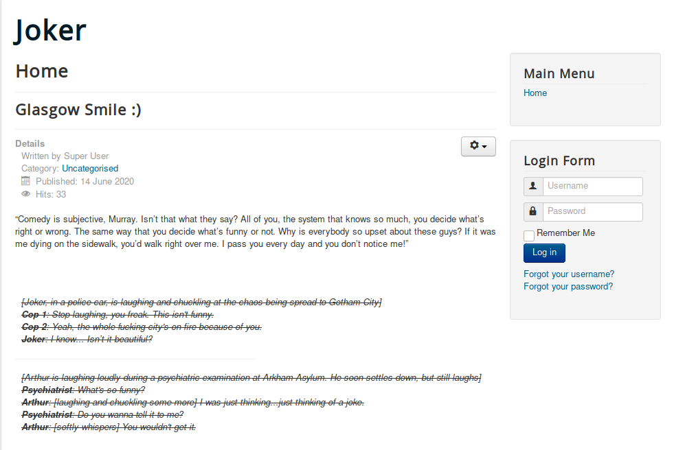Open the Glasgow Smile article title
674x450 pixels.
[77, 109]
